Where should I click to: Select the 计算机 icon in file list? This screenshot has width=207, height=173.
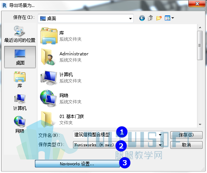click(48, 78)
